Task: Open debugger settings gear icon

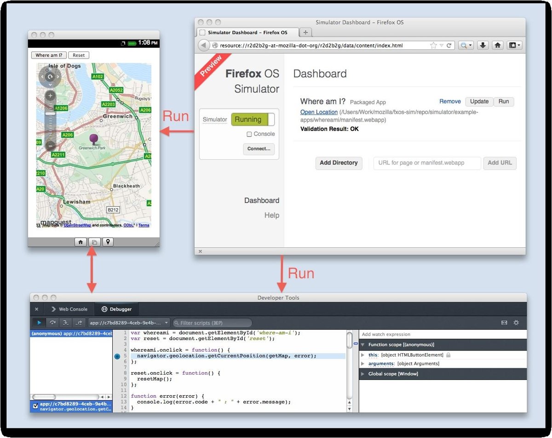Action: click(516, 323)
